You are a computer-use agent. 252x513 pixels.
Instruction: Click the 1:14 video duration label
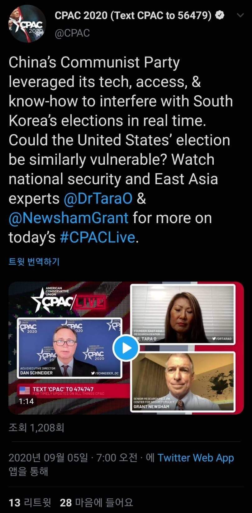(x=26, y=401)
